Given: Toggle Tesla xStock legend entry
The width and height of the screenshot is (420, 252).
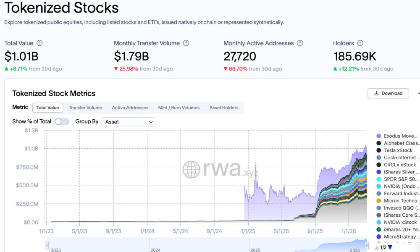Looking at the screenshot, I should pyautogui.click(x=398, y=150).
